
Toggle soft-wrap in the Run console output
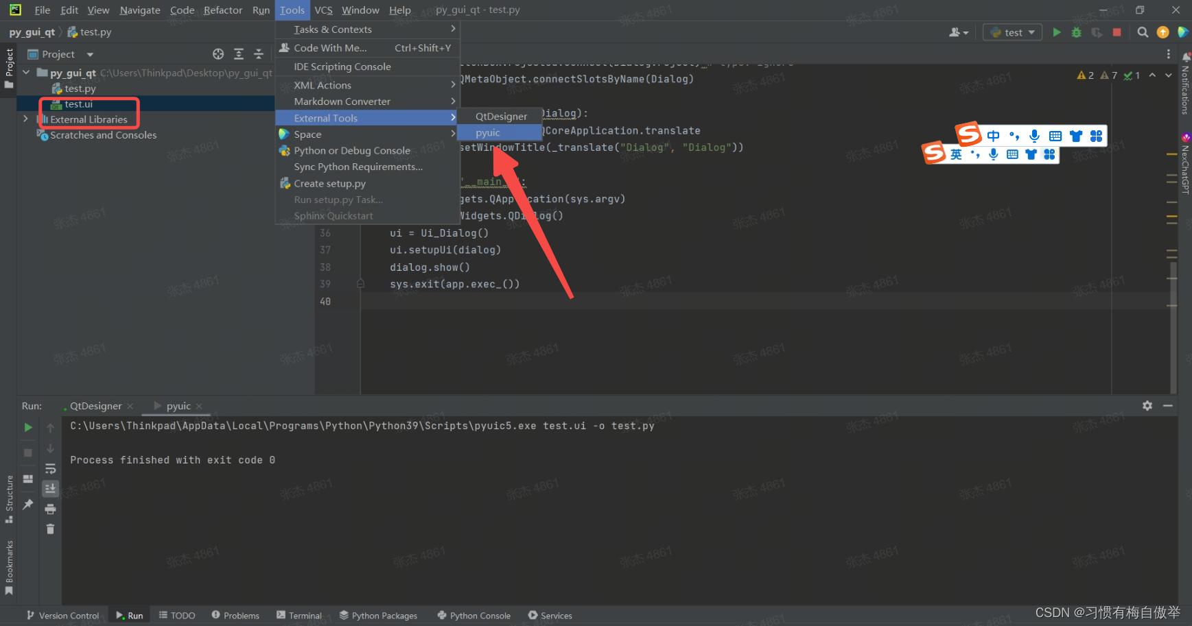[x=50, y=469]
